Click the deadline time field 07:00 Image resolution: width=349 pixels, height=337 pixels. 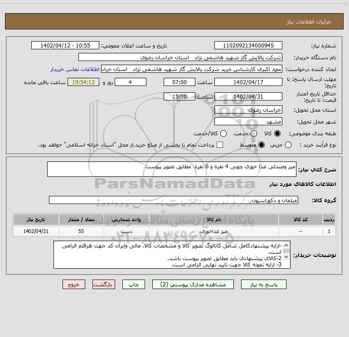179,82
